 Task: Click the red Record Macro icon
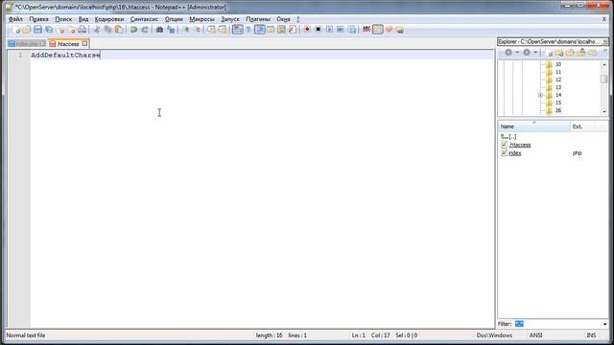pyautogui.click(x=307, y=30)
